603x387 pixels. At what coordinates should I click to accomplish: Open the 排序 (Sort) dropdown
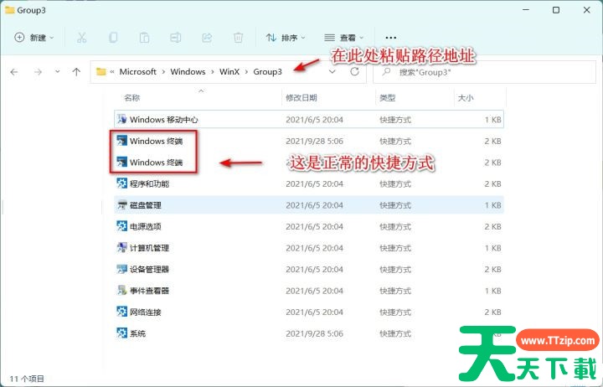(x=286, y=38)
